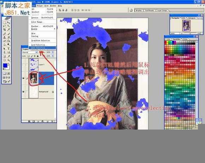The height and width of the screenshot is (163, 205).
Task: Select the Healing Brush tool
Action: [x=5, y=34]
